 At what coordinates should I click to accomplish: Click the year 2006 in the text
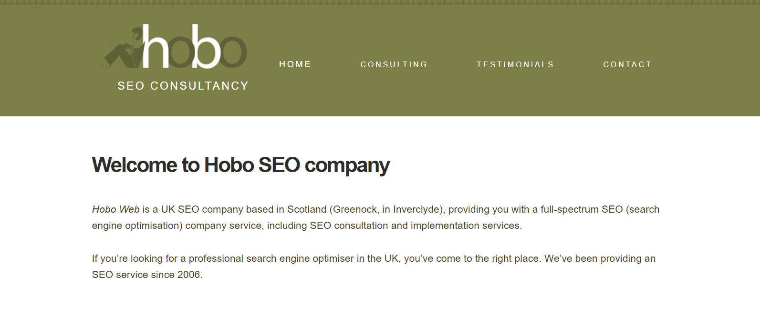pos(188,275)
